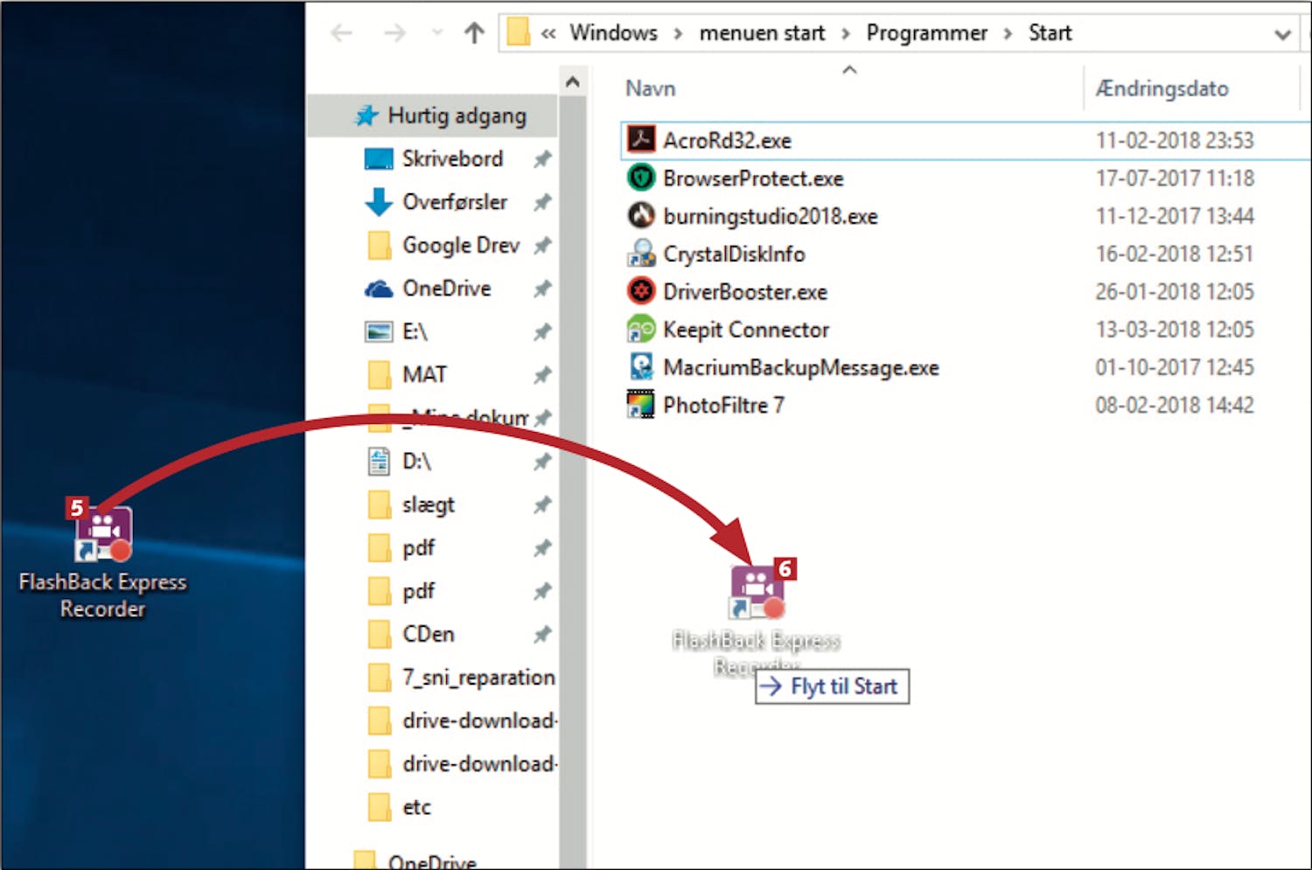This screenshot has width=1312, height=870.
Task: Open Overførsler downloads folder
Action: pos(455,202)
